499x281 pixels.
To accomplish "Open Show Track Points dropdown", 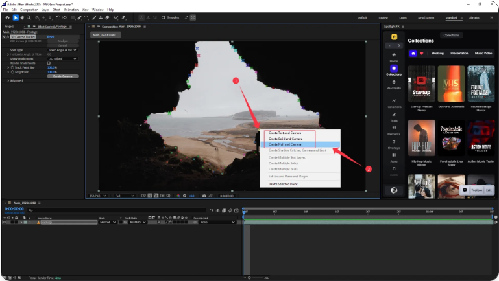I will [62, 58].
